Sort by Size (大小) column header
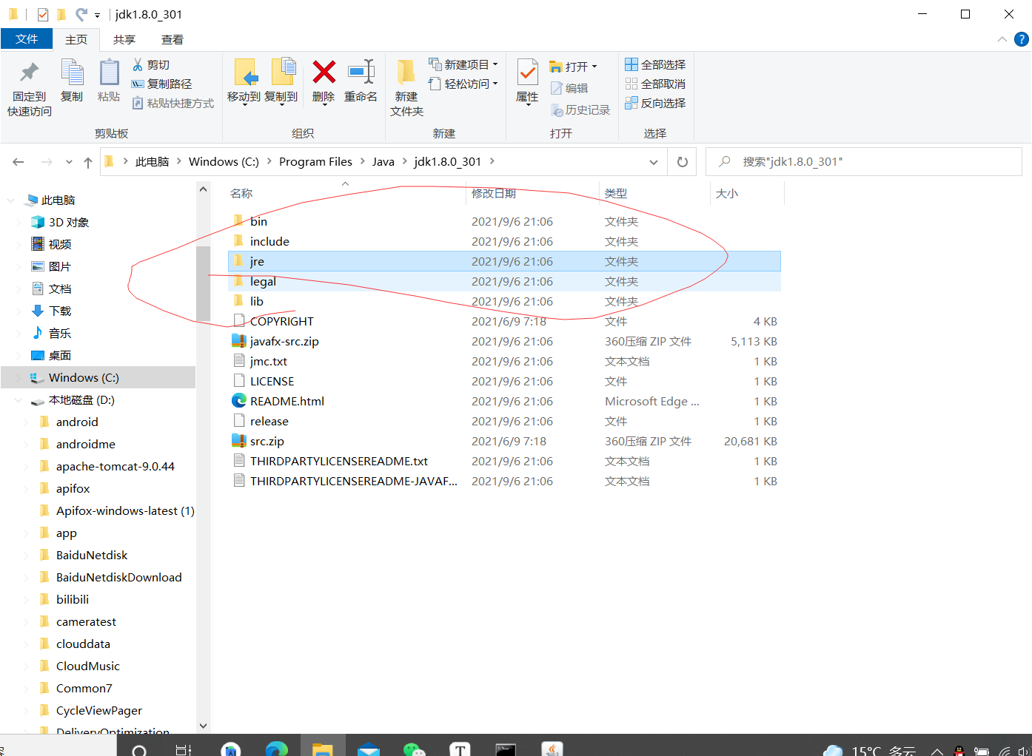The height and width of the screenshot is (756, 1032). click(x=727, y=194)
